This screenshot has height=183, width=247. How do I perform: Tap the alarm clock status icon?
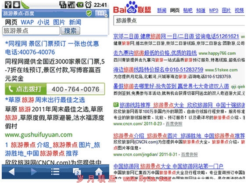click(x=88, y=5)
